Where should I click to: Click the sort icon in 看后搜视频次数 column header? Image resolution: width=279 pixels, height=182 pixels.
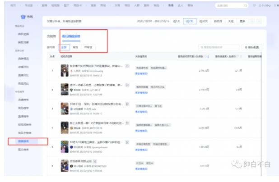tap(207, 56)
